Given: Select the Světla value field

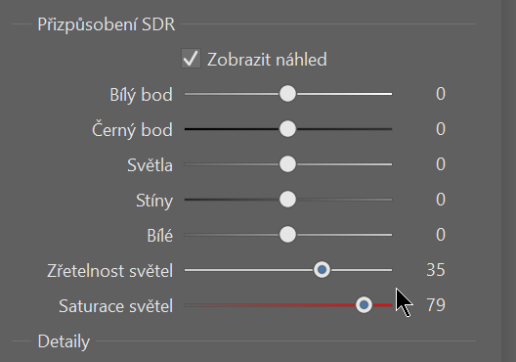Looking at the screenshot, I should coord(441,164).
